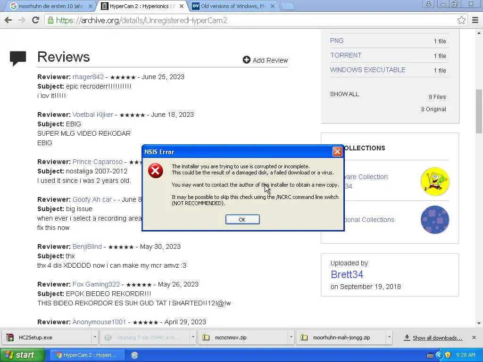The height and width of the screenshot is (362, 483).
Task: Click the taskbar quick-launch browser icon
Action: pyautogui.click(x=134, y=355)
